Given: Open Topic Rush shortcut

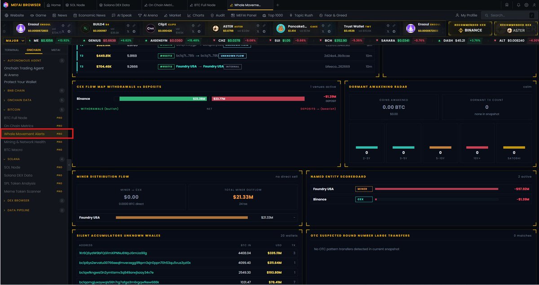Looking at the screenshot, I should [300, 15].
